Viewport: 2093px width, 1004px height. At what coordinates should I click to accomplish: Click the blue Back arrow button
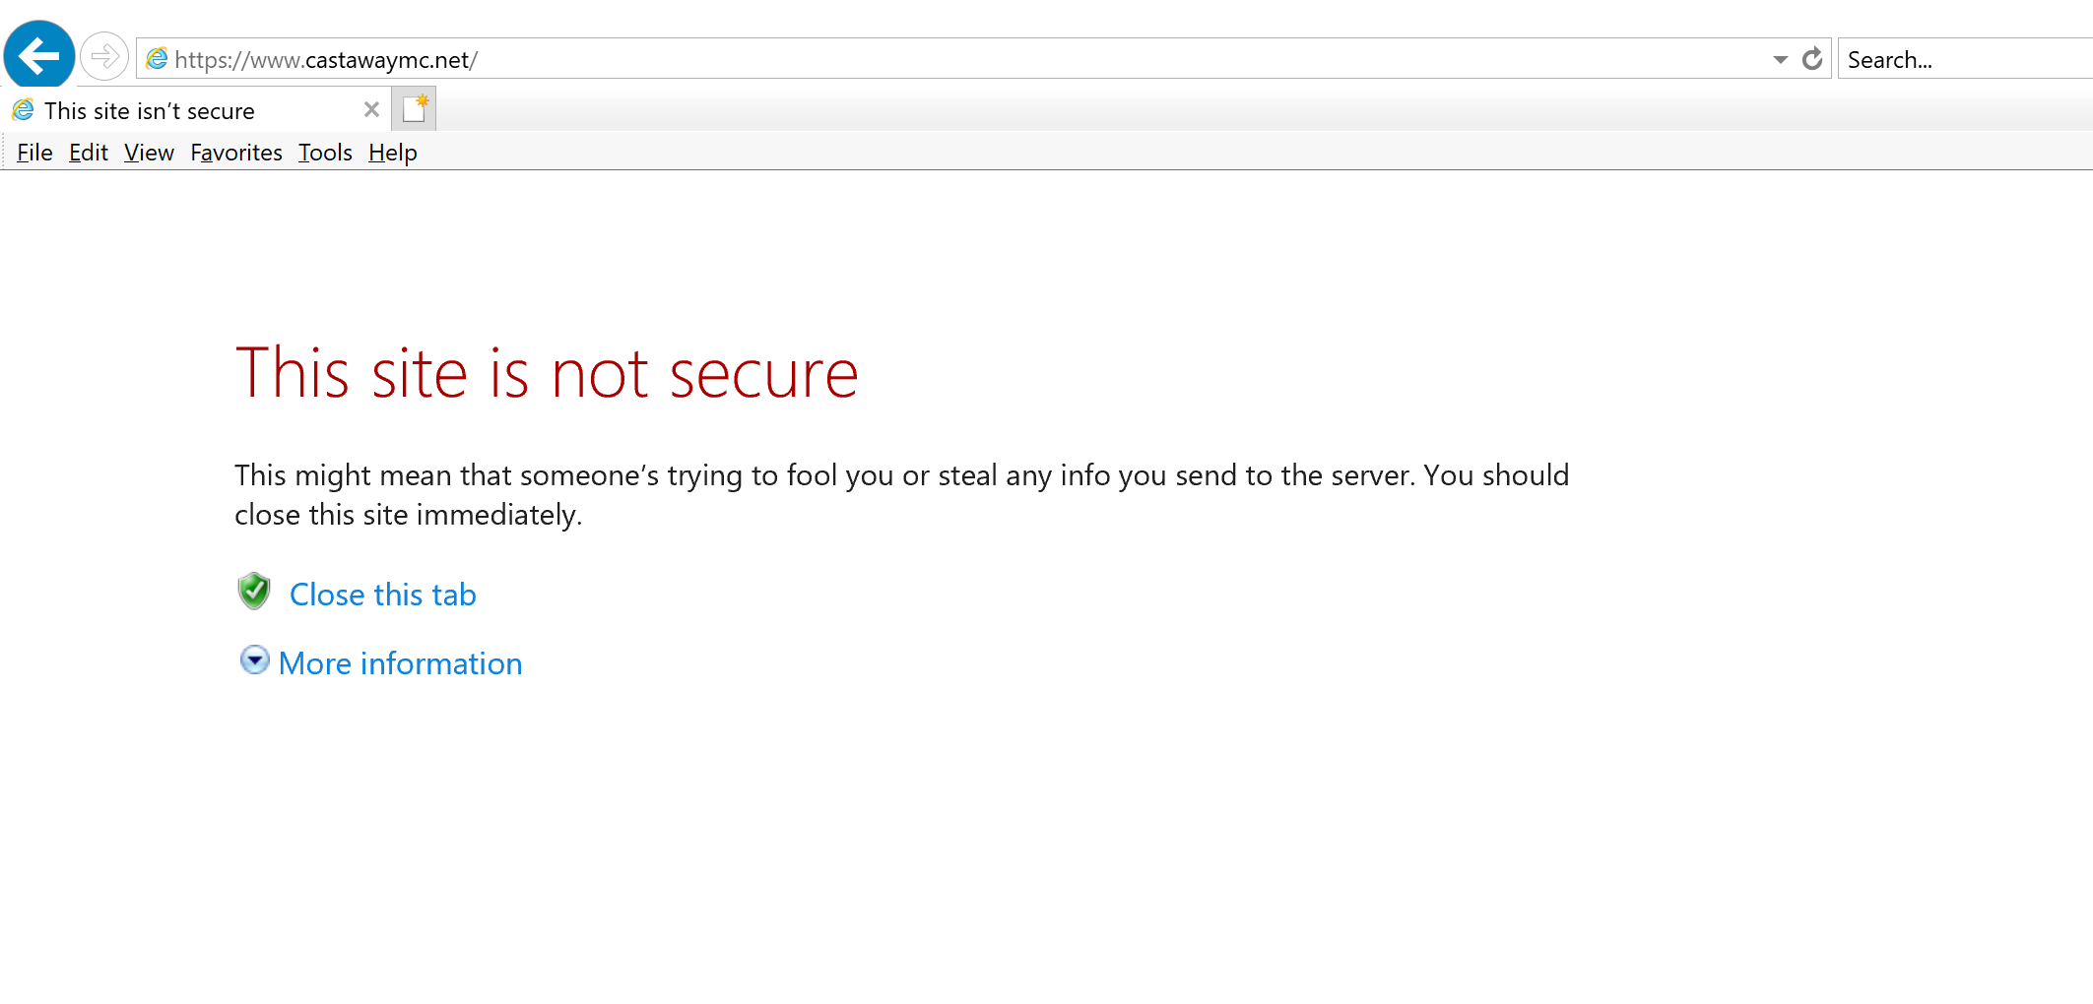(x=39, y=55)
